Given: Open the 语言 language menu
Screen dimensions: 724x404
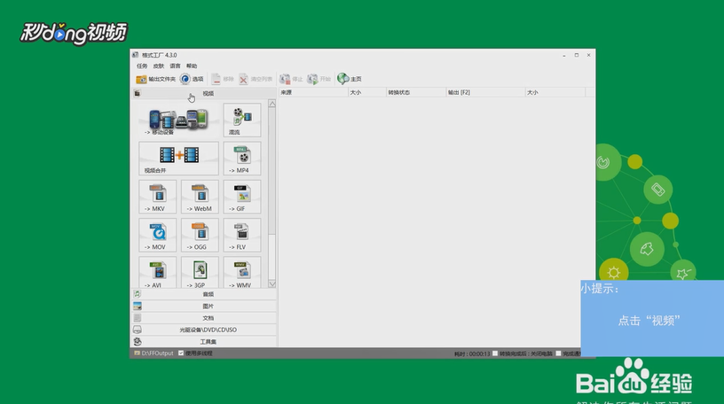Looking at the screenshot, I should 175,66.
